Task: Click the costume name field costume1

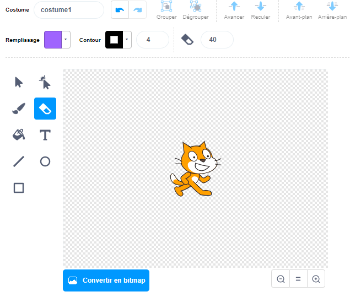Action: click(69, 10)
